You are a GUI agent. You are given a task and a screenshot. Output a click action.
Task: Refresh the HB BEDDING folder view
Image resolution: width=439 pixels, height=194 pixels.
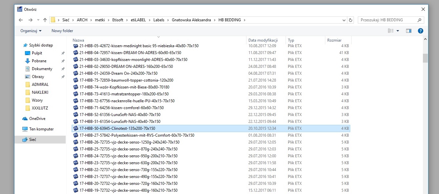pyautogui.click(x=351, y=20)
